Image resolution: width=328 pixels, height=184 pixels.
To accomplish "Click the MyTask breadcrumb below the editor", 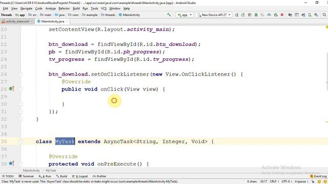I will (x=51, y=170).
